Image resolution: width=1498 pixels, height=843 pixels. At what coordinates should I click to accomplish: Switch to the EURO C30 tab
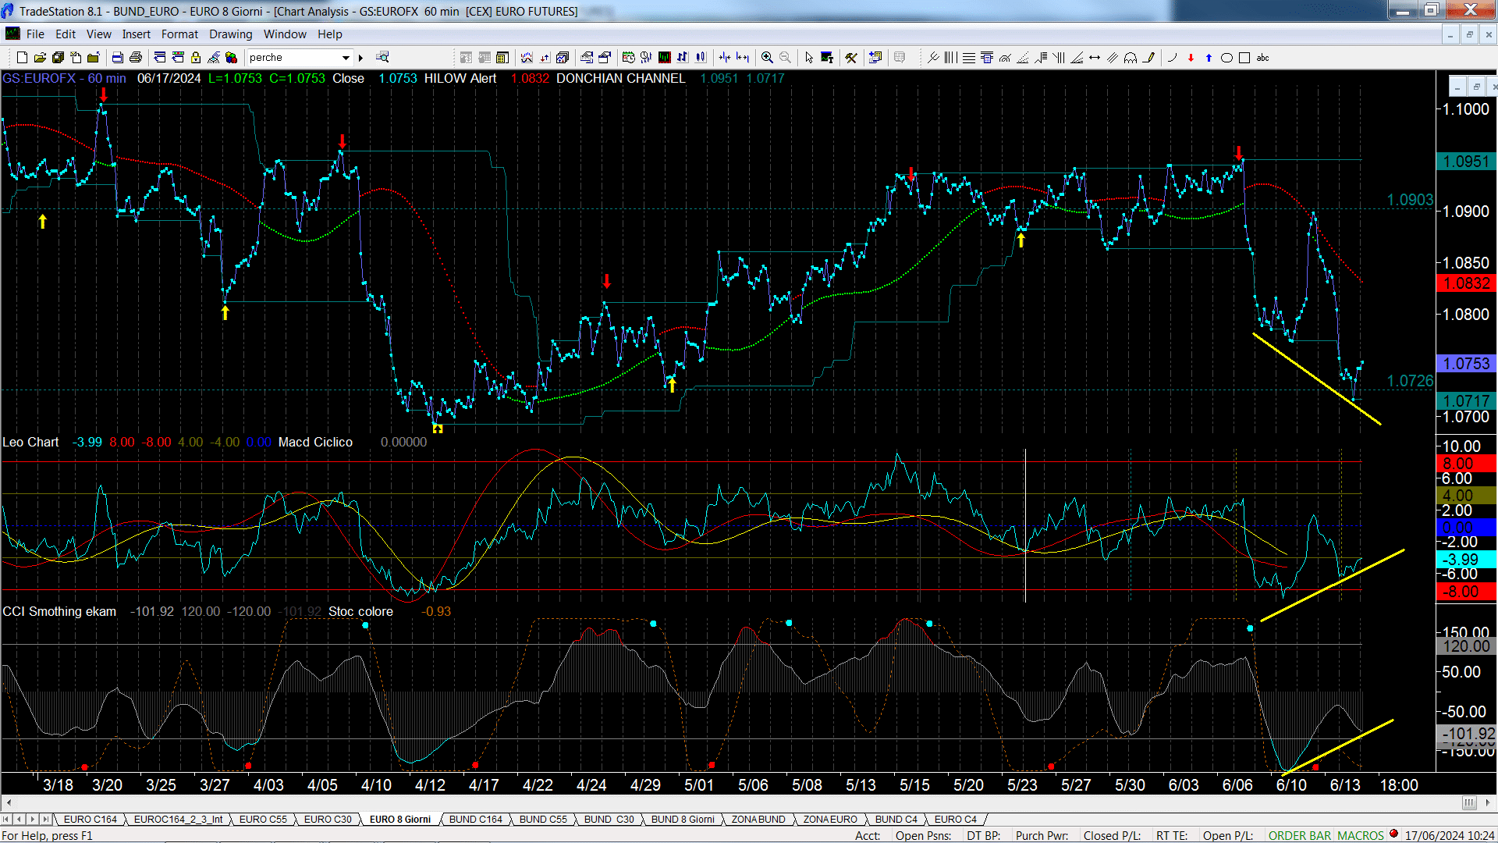pos(328,820)
